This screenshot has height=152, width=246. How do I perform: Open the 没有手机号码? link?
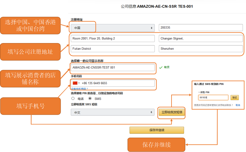pos(79,89)
